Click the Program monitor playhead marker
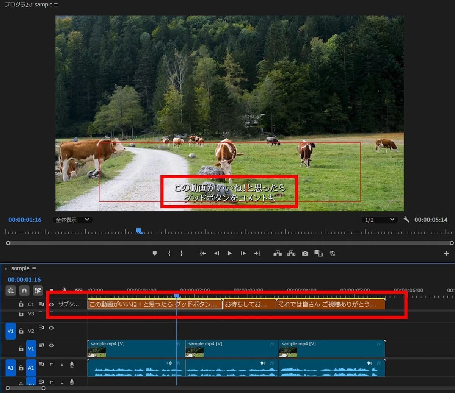455x393 pixels. tap(139, 231)
